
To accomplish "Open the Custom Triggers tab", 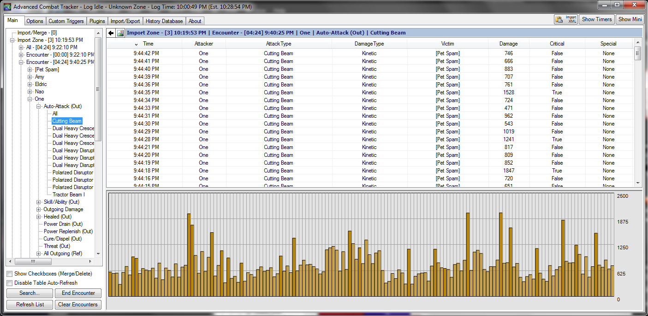I will pos(66,21).
